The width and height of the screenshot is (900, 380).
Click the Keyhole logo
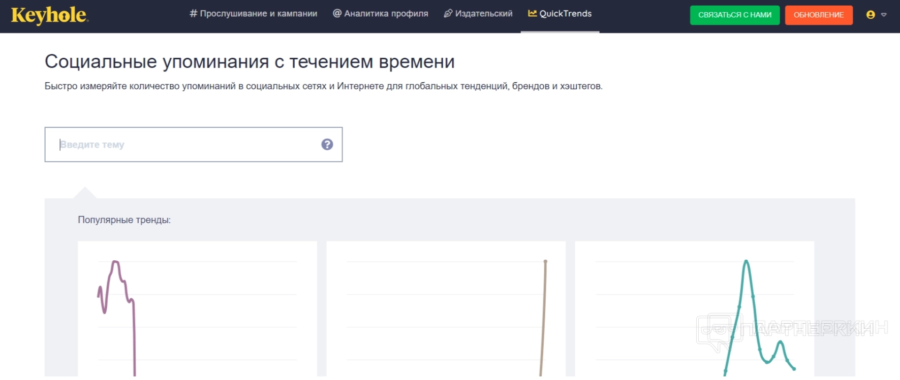[x=49, y=15]
